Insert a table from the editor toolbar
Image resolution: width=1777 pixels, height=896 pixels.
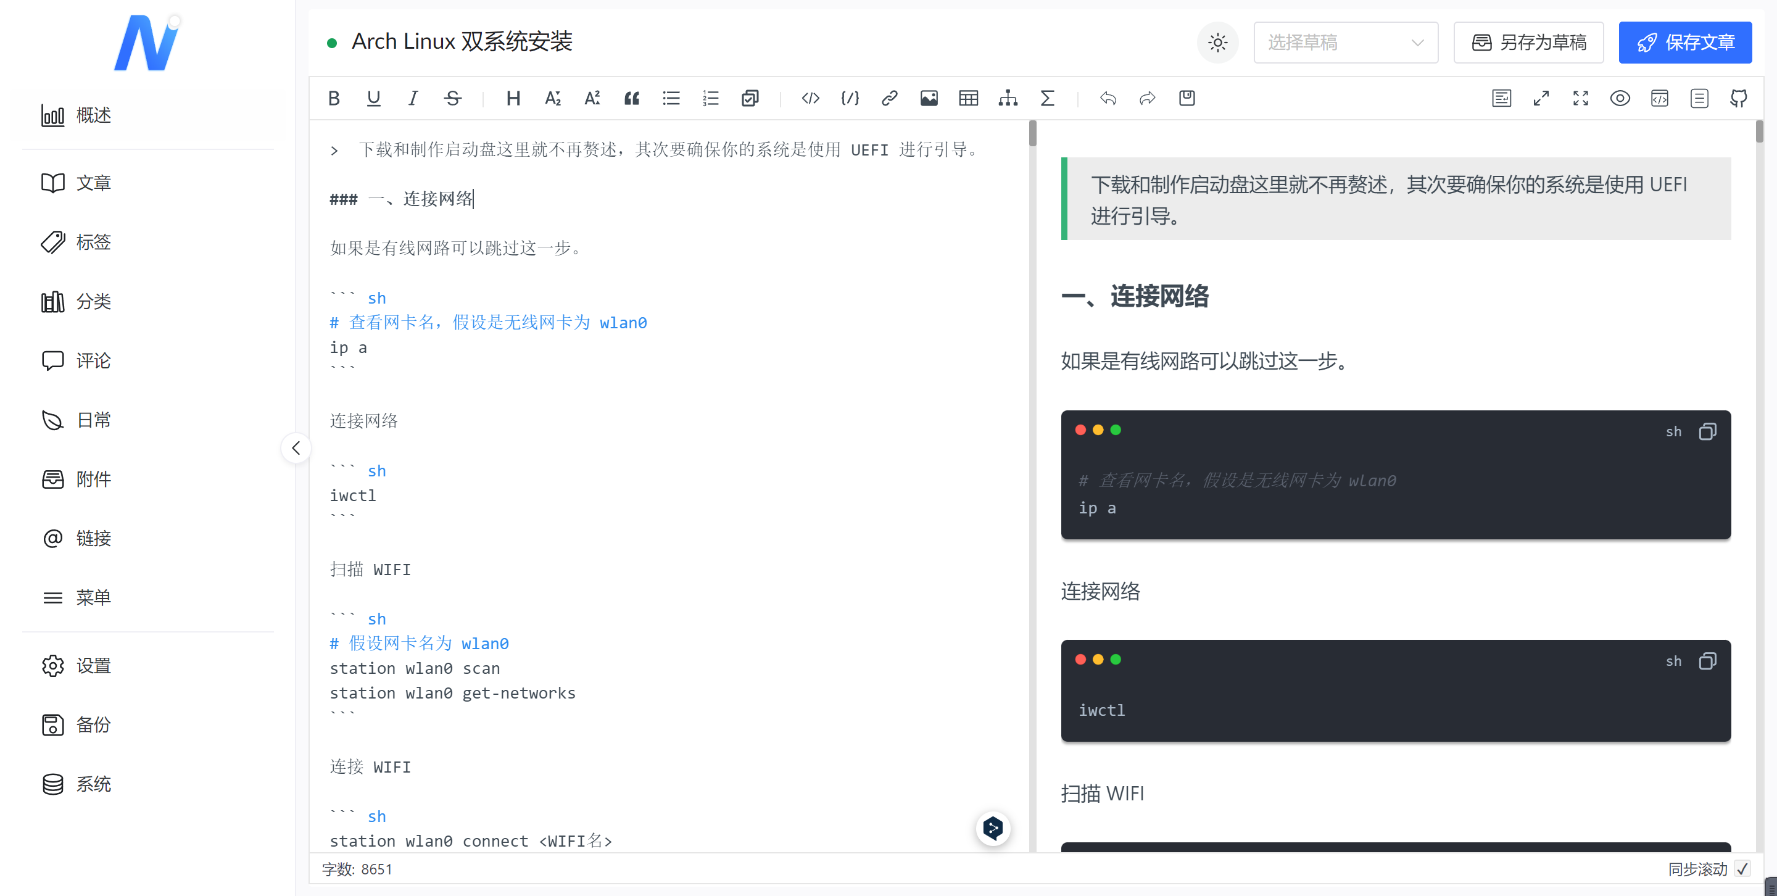click(968, 98)
